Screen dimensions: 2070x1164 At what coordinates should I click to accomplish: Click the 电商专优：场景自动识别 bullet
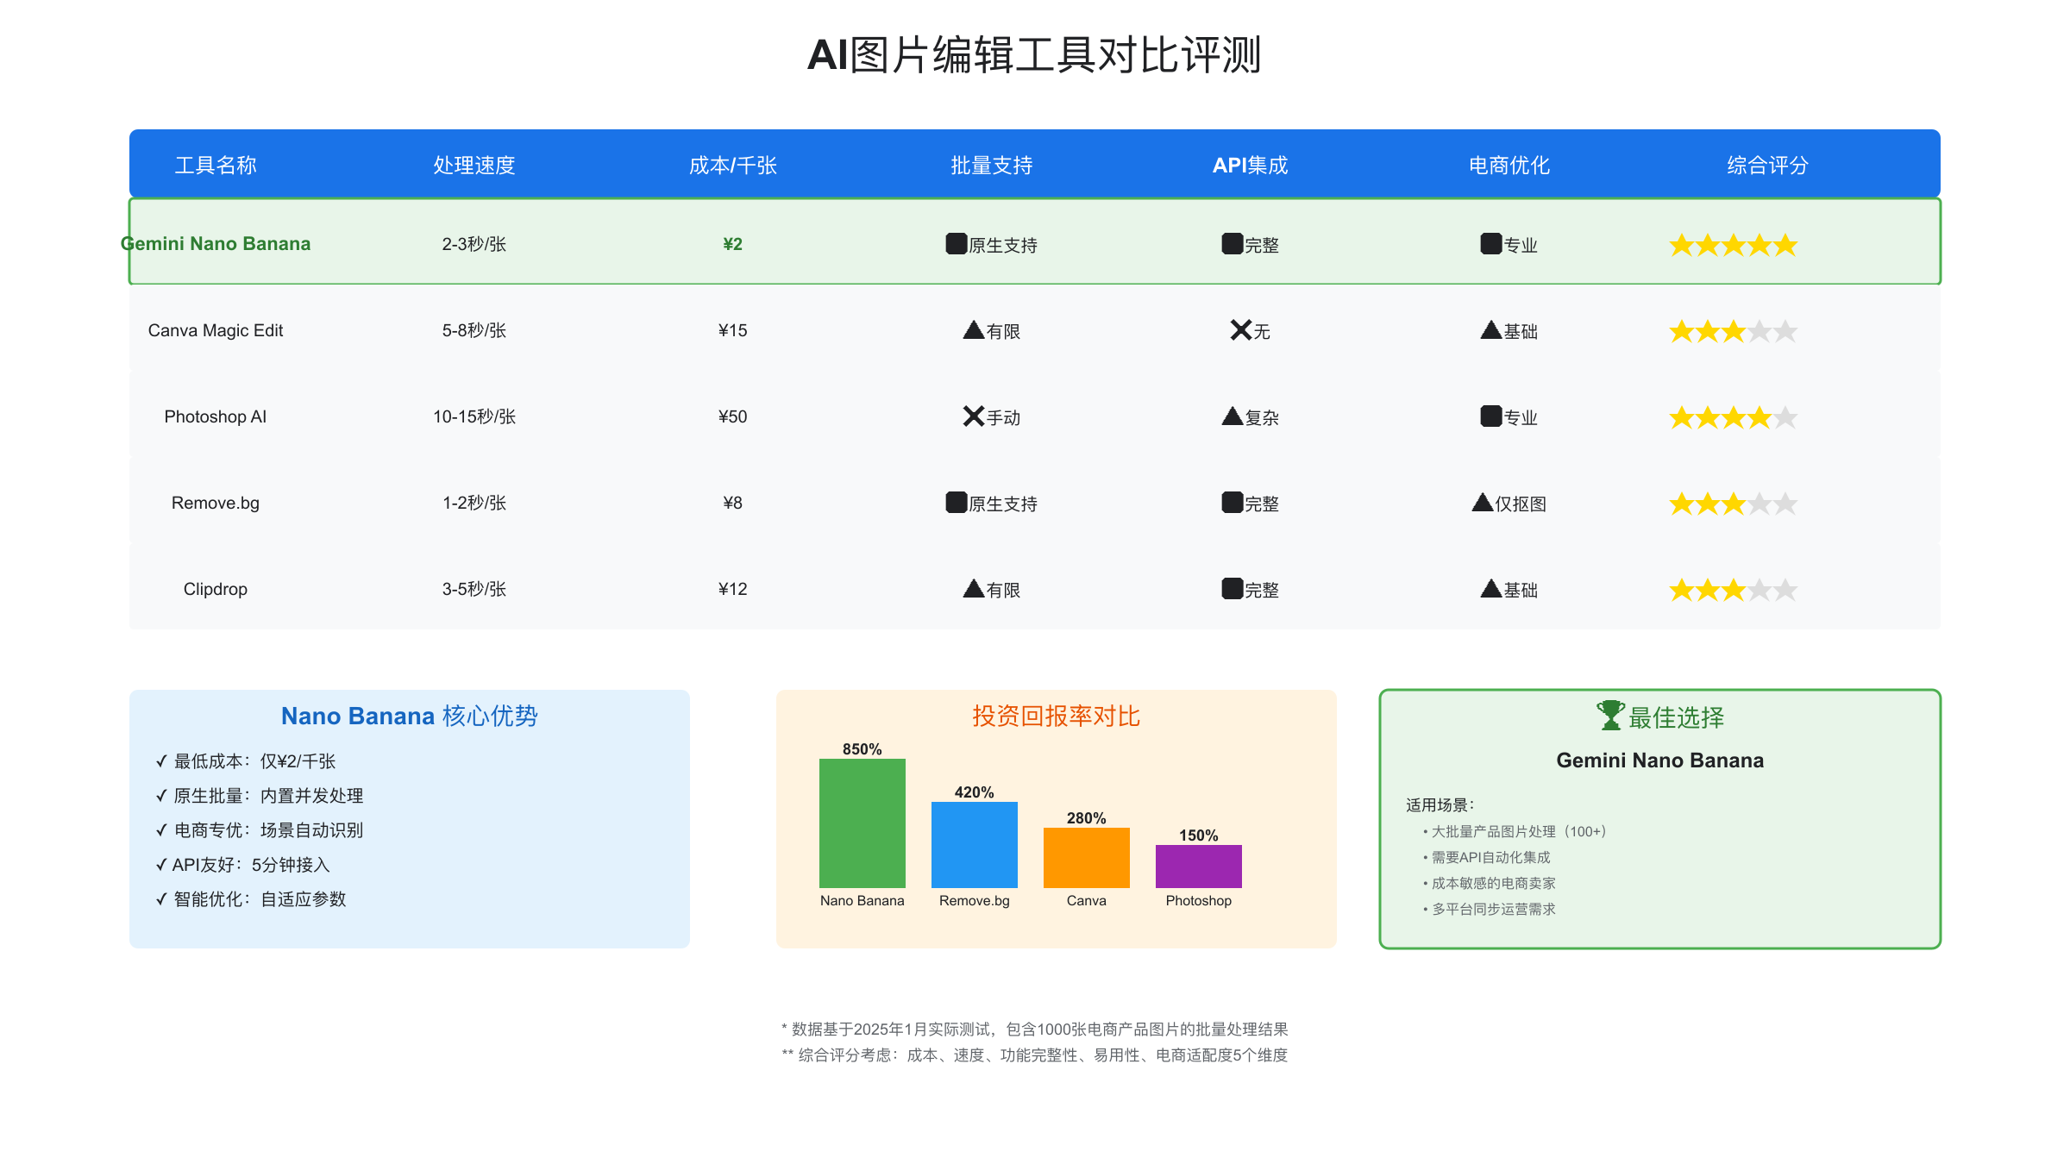pyautogui.click(x=260, y=830)
